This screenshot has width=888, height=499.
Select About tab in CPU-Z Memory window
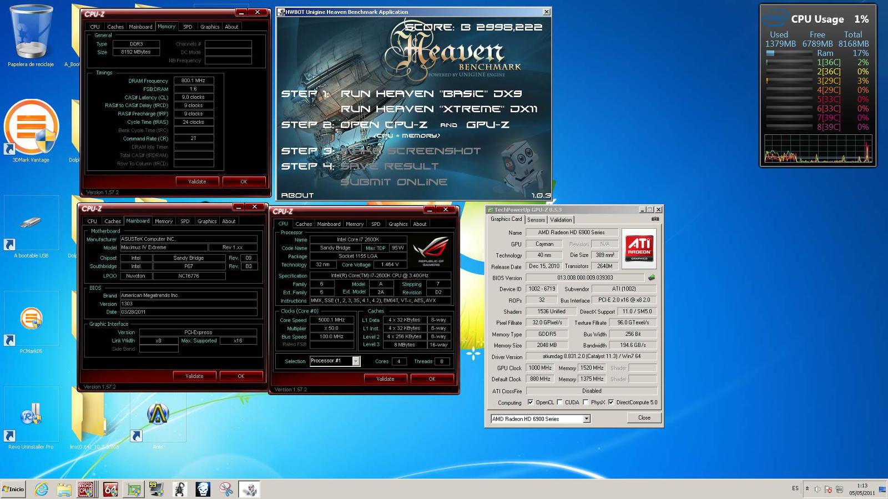231,27
